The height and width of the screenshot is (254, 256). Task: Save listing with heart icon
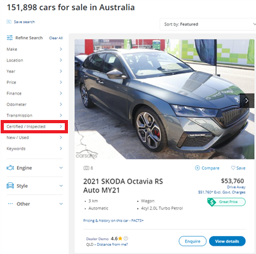233,168
